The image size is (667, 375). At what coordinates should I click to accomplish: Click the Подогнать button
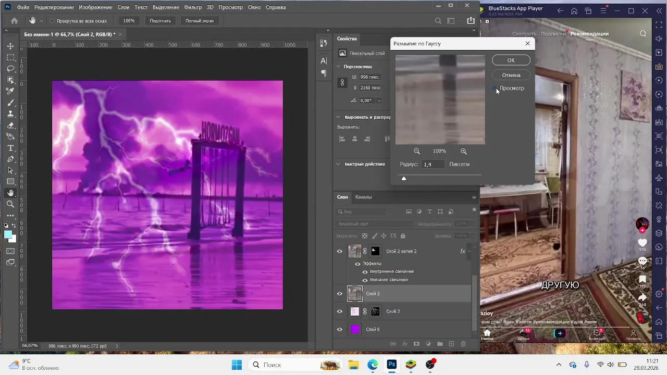point(160,21)
